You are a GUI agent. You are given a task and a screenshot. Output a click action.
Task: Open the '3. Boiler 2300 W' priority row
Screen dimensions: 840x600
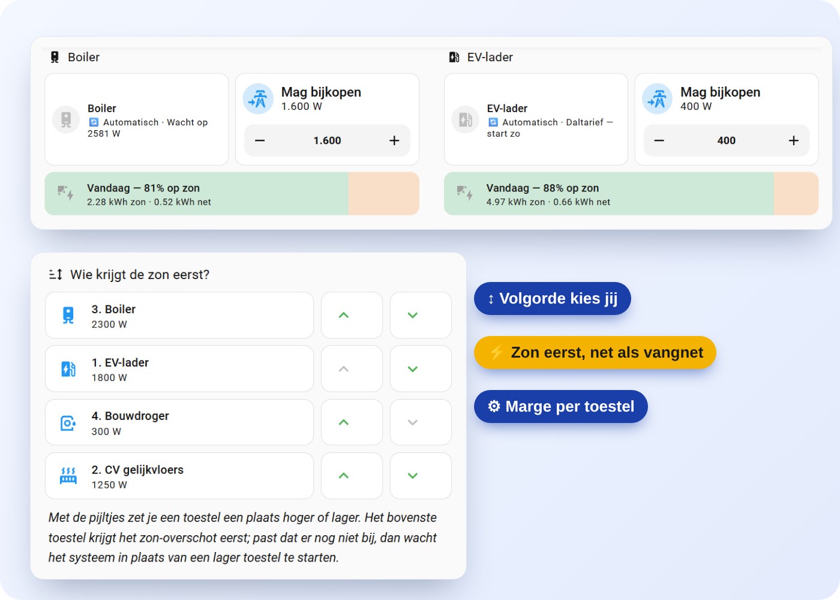pyautogui.click(x=179, y=315)
